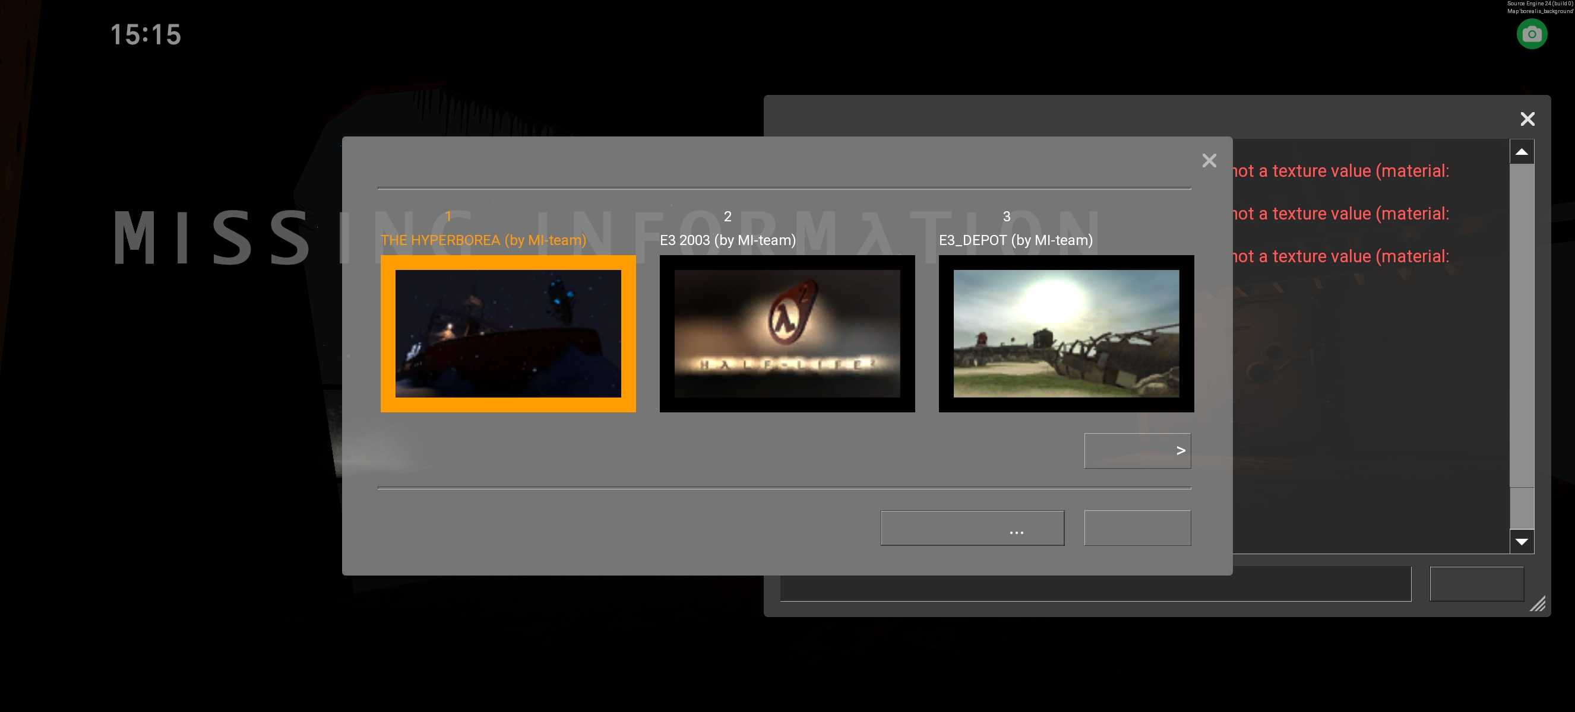Click 'E3_DEPOT (by MI-team)' label
The image size is (1575, 712).
click(1016, 240)
